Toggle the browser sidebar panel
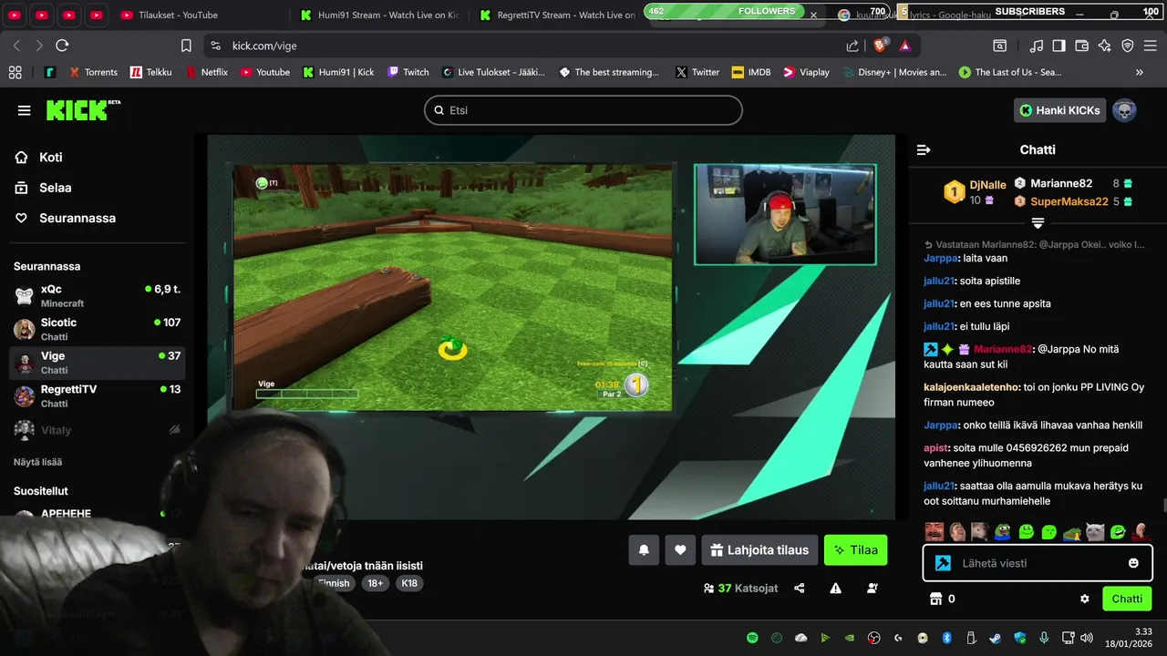 (x=1059, y=46)
